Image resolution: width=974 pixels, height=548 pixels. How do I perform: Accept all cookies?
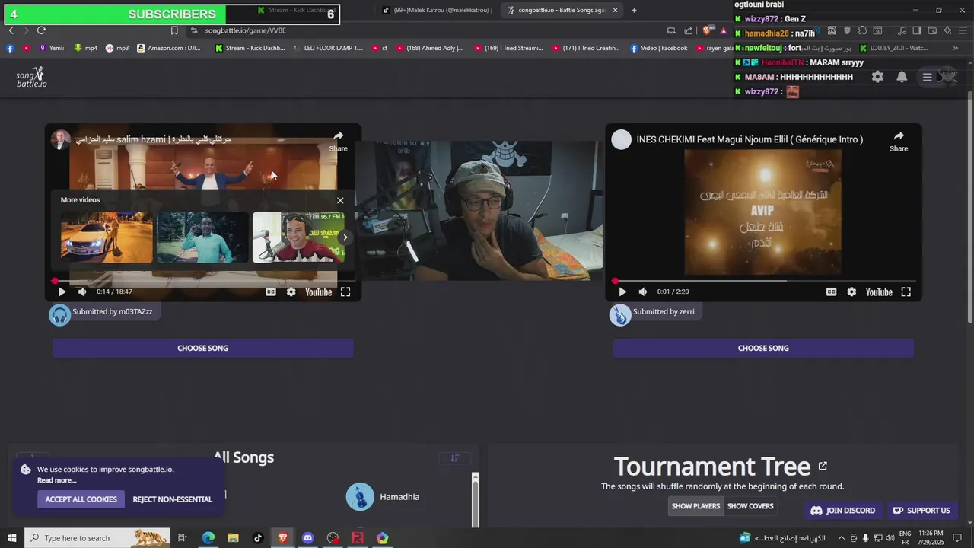pos(81,499)
